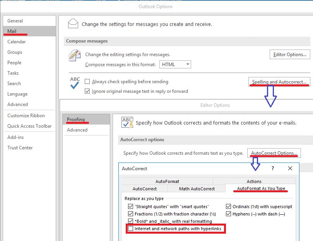The image size is (313, 241).
Task: Close the AutoCorrect dialog
Action: pyautogui.click(x=290, y=168)
